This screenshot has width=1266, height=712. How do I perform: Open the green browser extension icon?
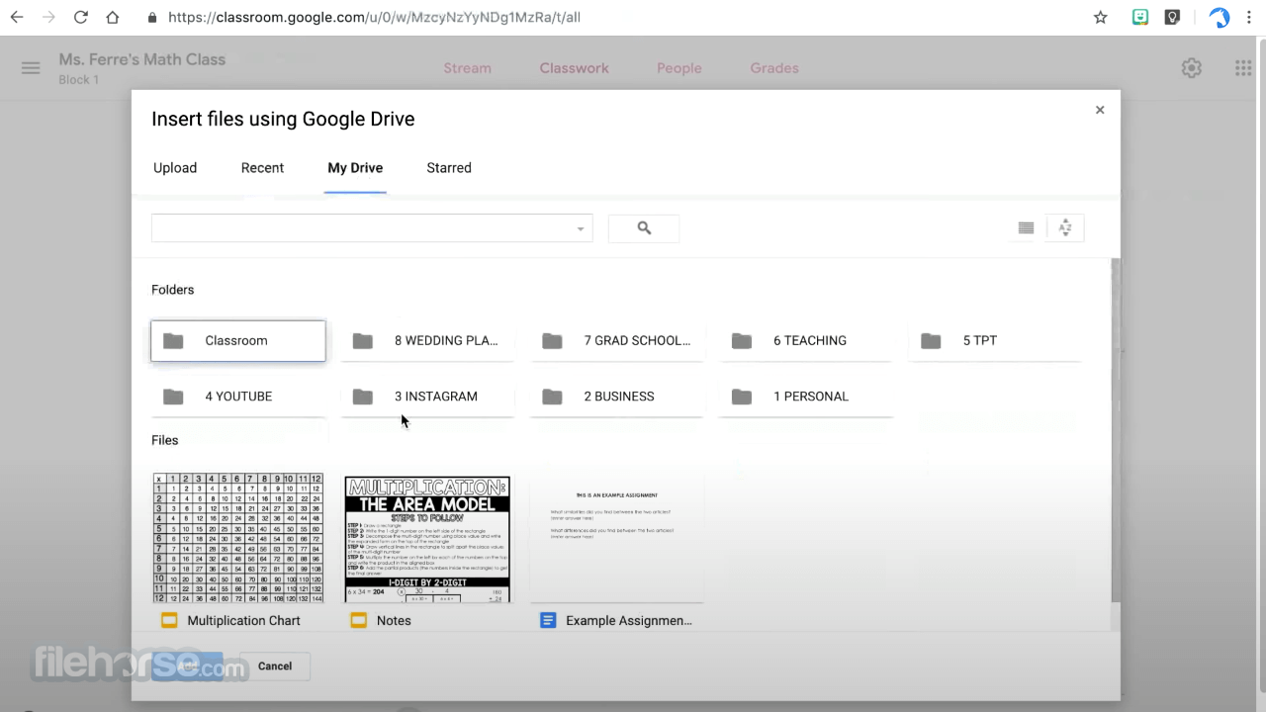pyautogui.click(x=1140, y=17)
